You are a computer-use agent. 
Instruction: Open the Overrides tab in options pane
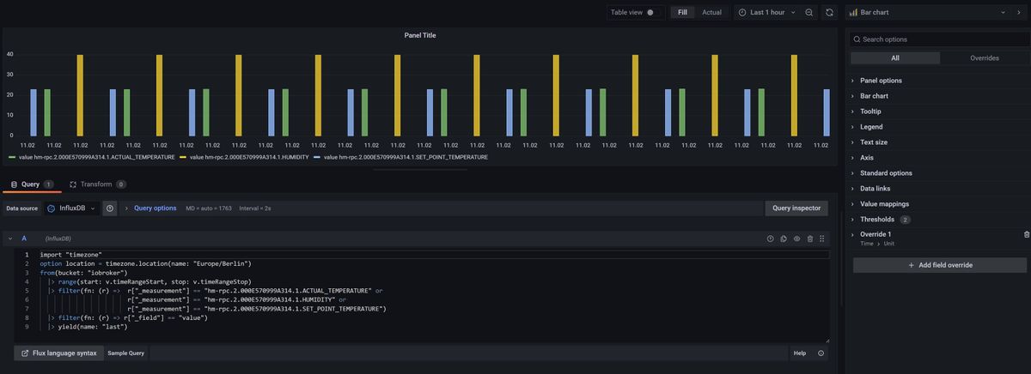[x=984, y=58]
